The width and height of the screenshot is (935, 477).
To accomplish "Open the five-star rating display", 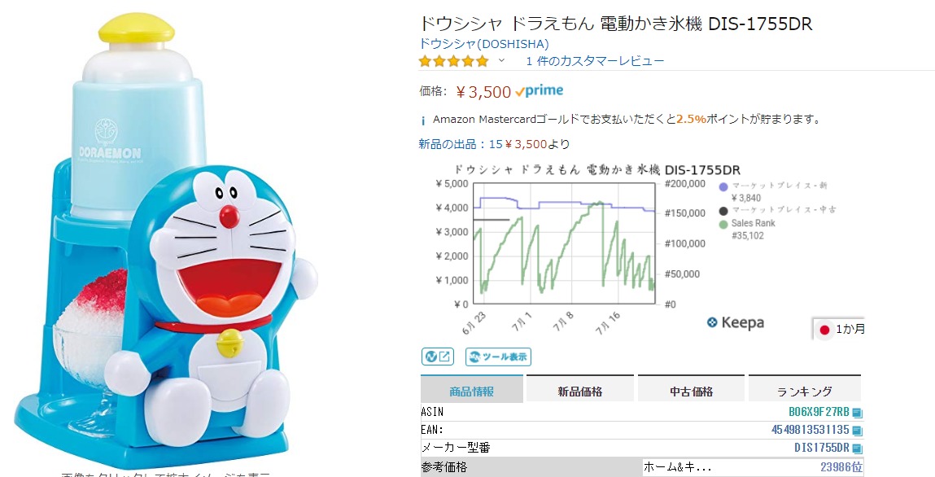I will point(454,61).
